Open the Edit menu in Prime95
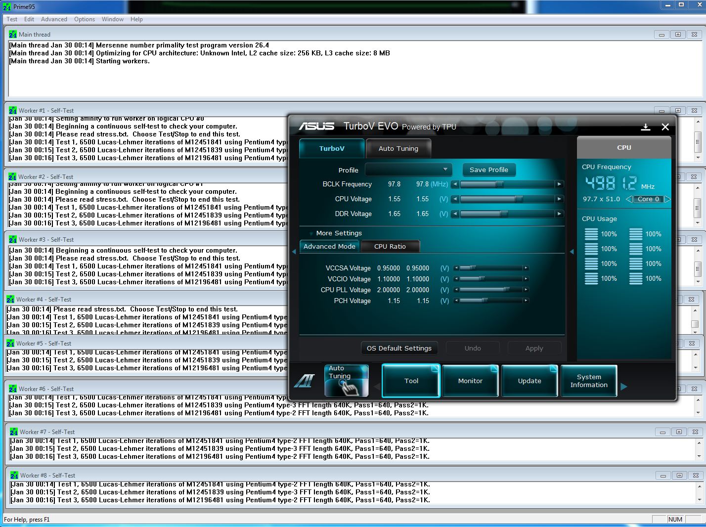706x527 pixels. (29, 19)
